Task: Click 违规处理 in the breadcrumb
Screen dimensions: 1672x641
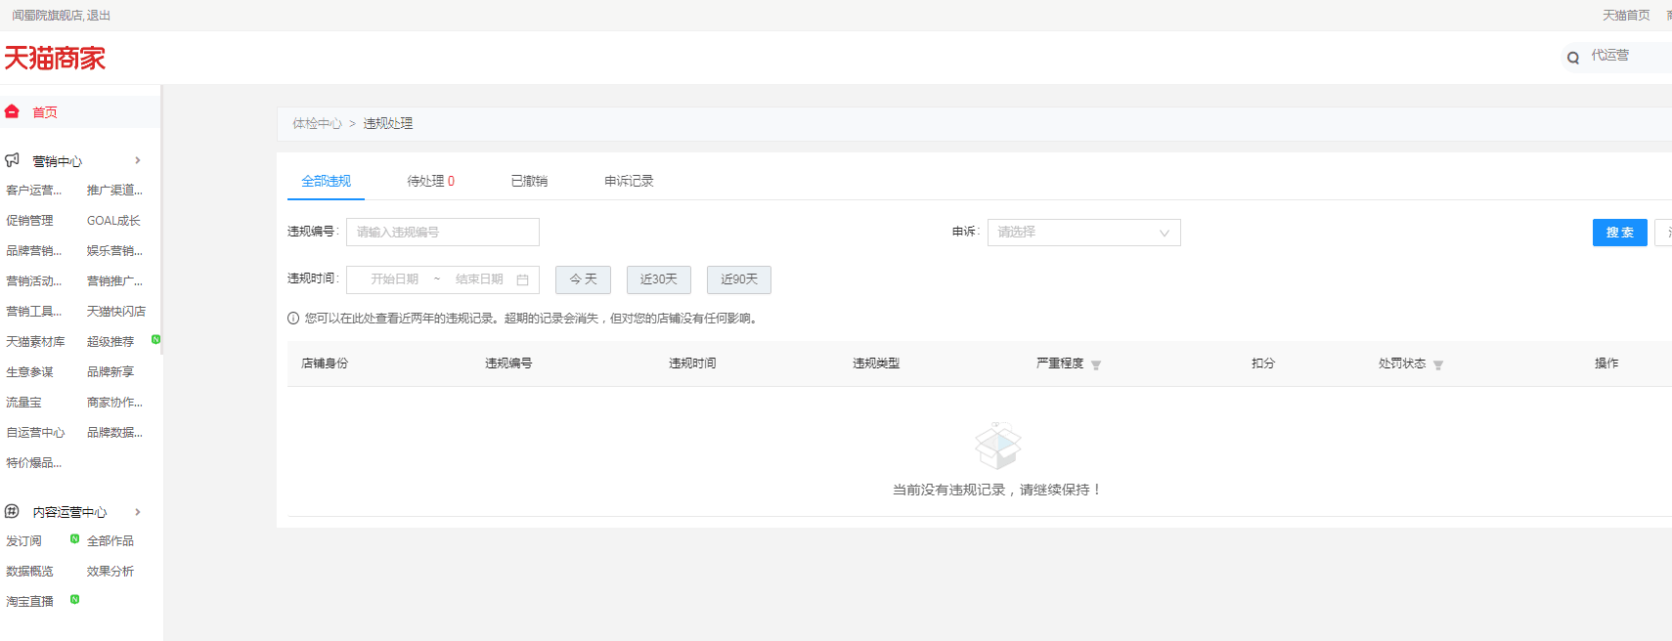Action: pos(388,123)
